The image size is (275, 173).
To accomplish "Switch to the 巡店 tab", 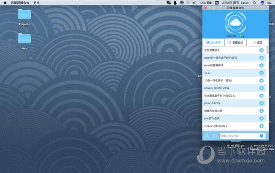I will point(257,43).
